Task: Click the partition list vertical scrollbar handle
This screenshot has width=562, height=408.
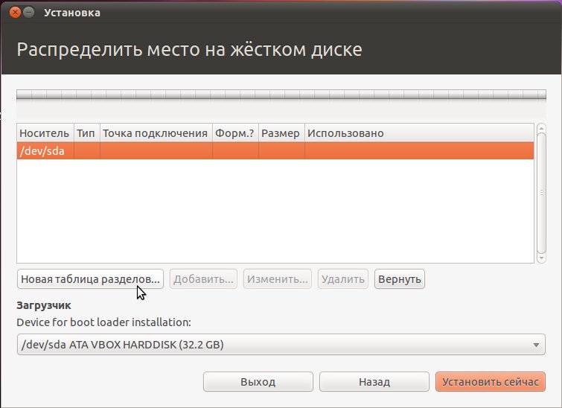Action: tap(542, 193)
